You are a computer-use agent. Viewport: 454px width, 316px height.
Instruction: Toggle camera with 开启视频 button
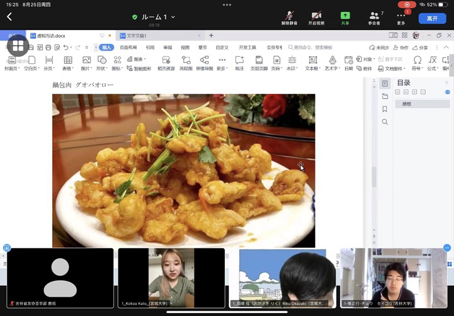point(317,18)
